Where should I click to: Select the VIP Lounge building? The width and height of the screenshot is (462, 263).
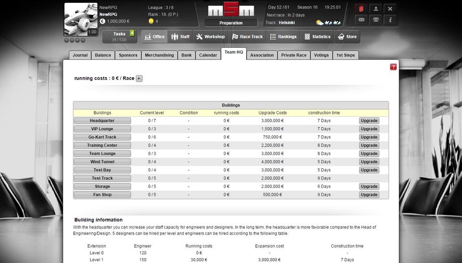[102, 129]
